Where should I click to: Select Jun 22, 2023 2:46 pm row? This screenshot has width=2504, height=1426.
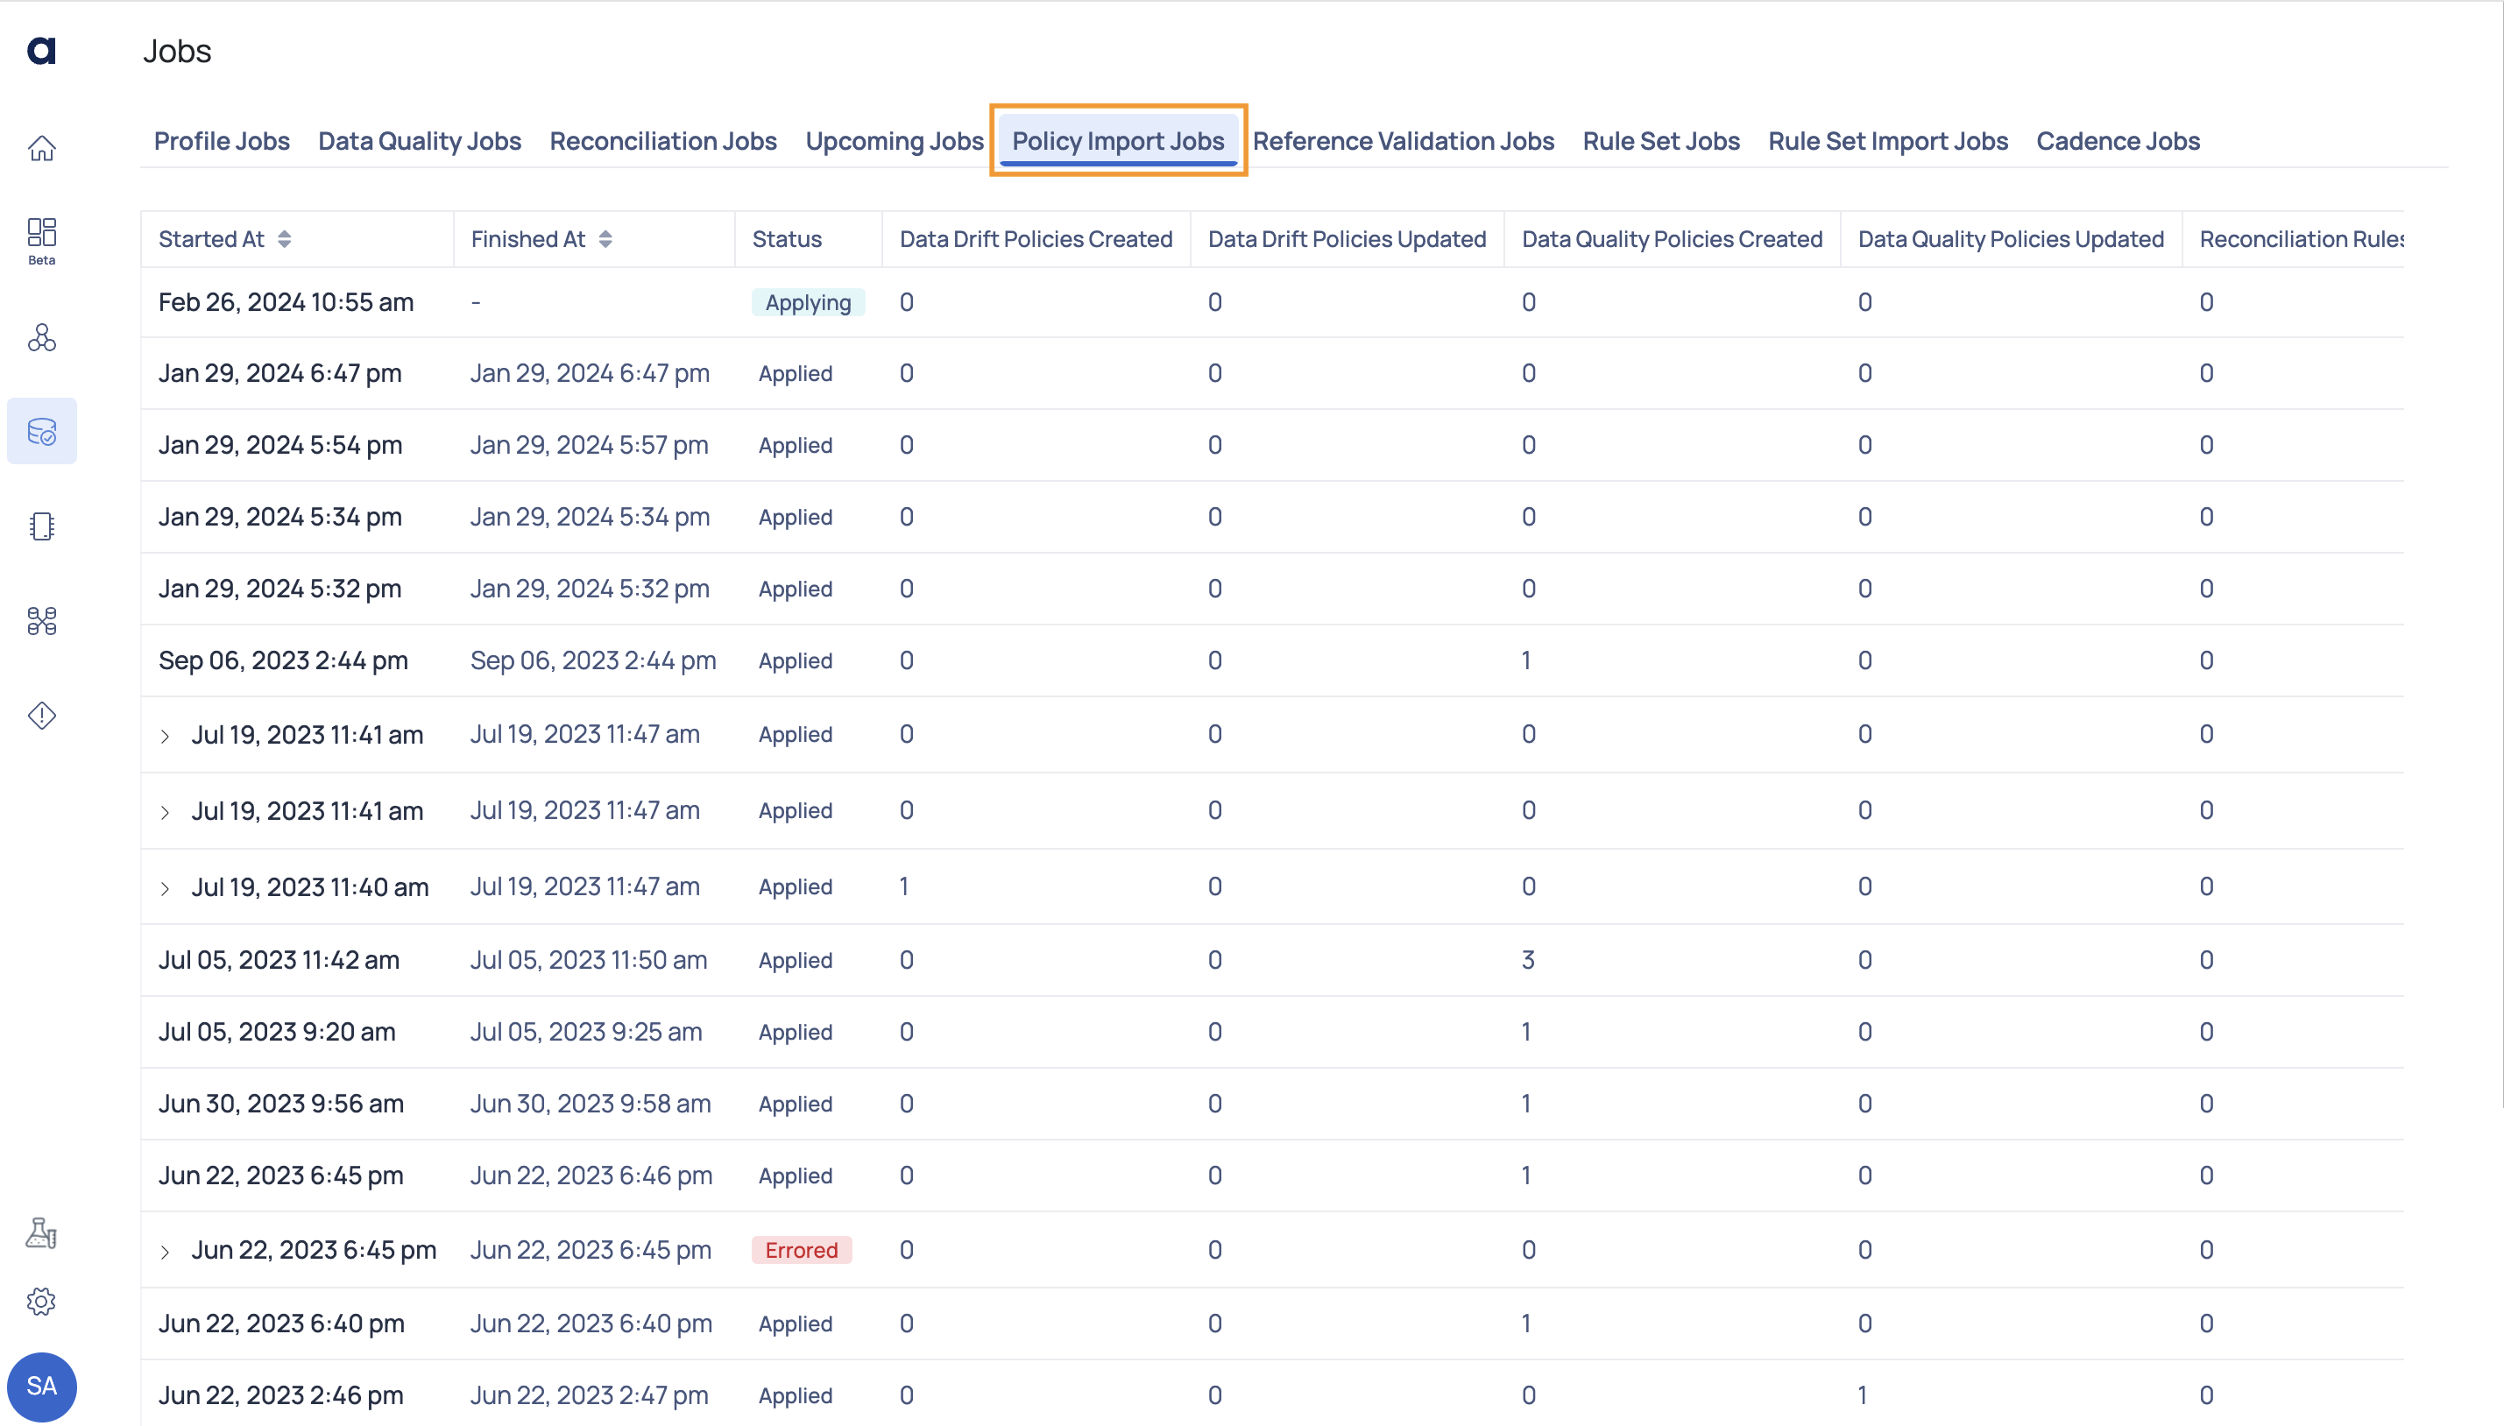[1271, 1393]
